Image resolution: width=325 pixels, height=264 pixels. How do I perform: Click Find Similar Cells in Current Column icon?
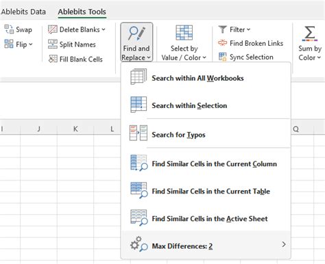139,163
